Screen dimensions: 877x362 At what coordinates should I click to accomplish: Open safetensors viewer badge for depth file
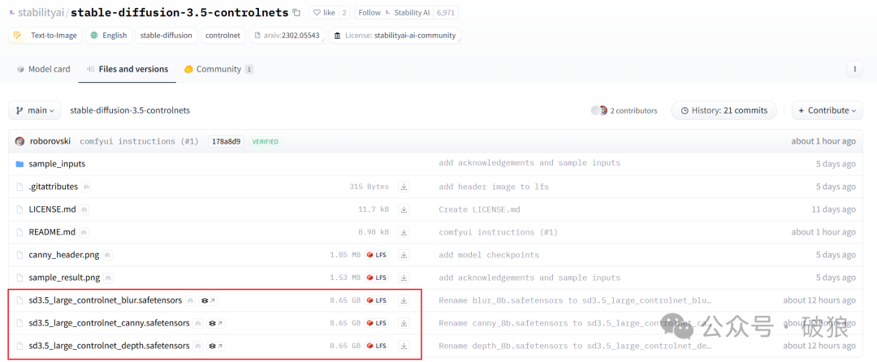[x=217, y=346]
